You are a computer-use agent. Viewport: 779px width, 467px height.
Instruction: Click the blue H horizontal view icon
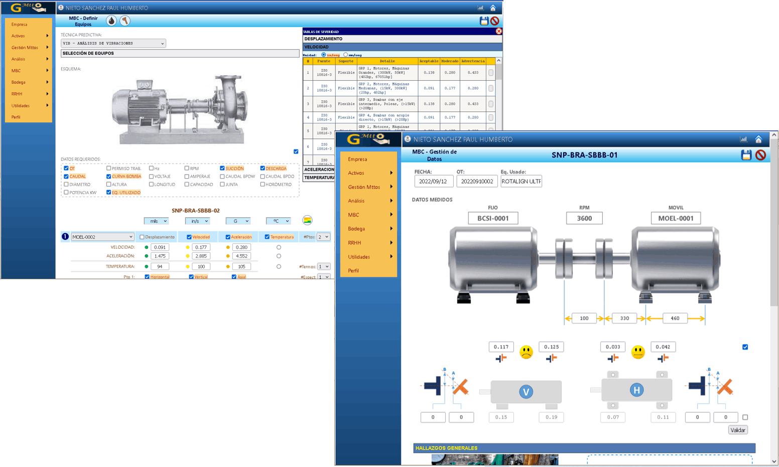(636, 390)
